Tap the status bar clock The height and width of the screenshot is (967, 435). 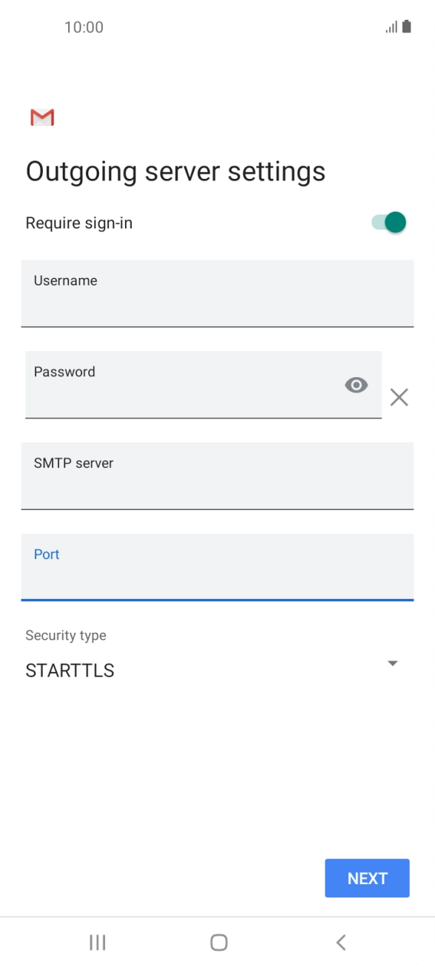(84, 27)
